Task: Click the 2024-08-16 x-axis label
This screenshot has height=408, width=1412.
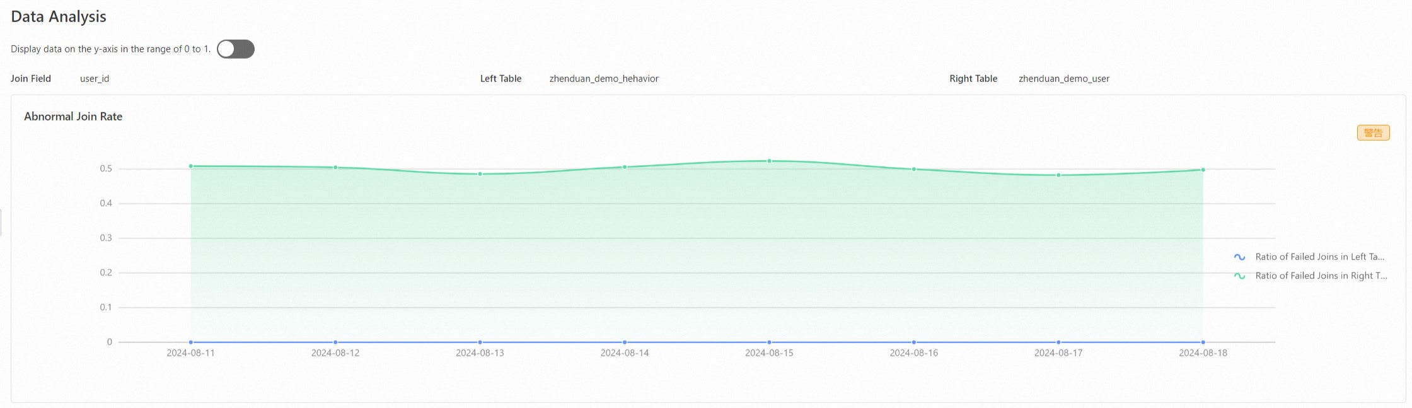Action: [914, 353]
